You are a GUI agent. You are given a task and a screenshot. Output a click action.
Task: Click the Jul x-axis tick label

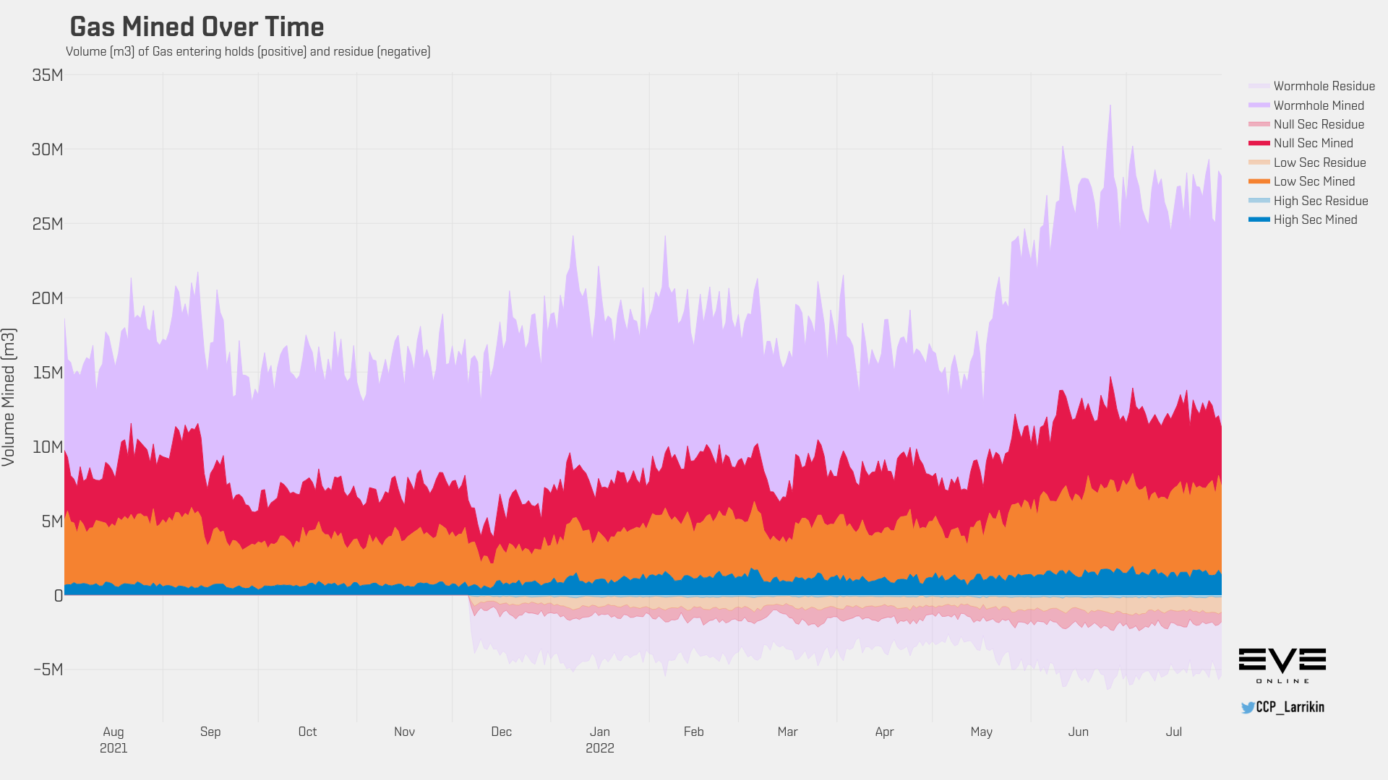point(1173,732)
